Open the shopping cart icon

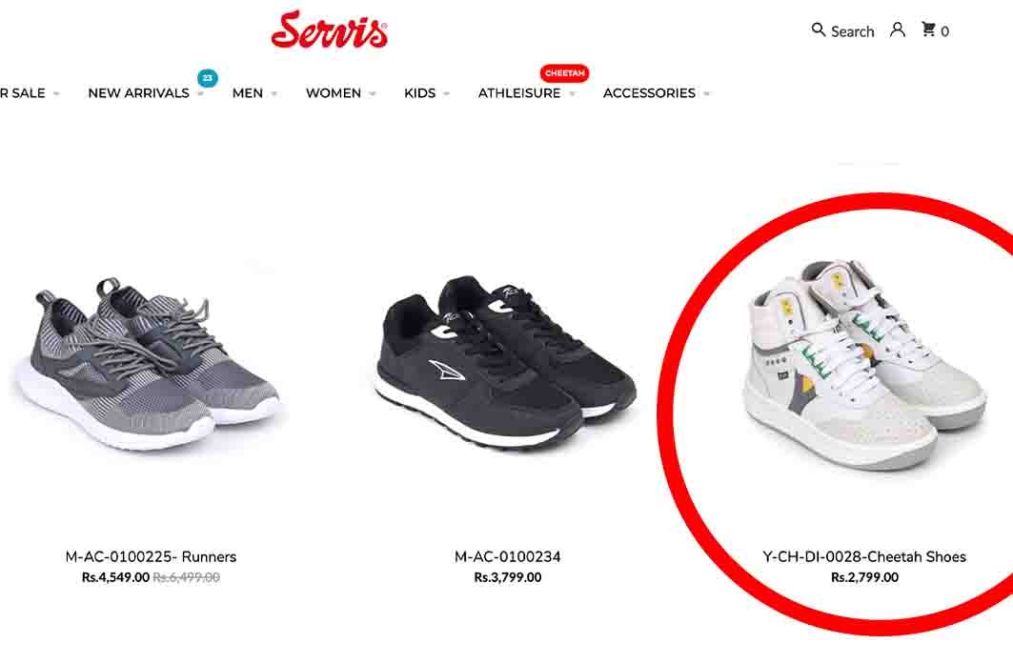[x=928, y=30]
